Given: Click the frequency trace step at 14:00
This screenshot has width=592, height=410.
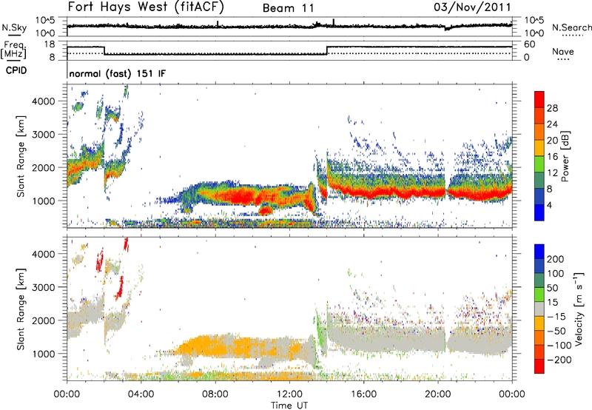Looking at the screenshot, I should (x=327, y=50).
